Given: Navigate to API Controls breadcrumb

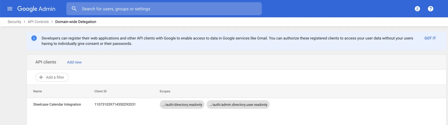Looking at the screenshot, I should pyautogui.click(x=38, y=22).
